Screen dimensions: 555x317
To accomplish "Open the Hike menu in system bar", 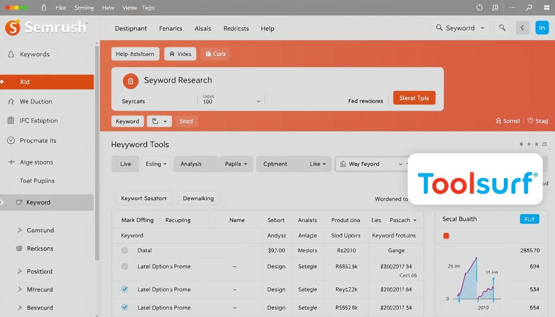I will [61, 8].
